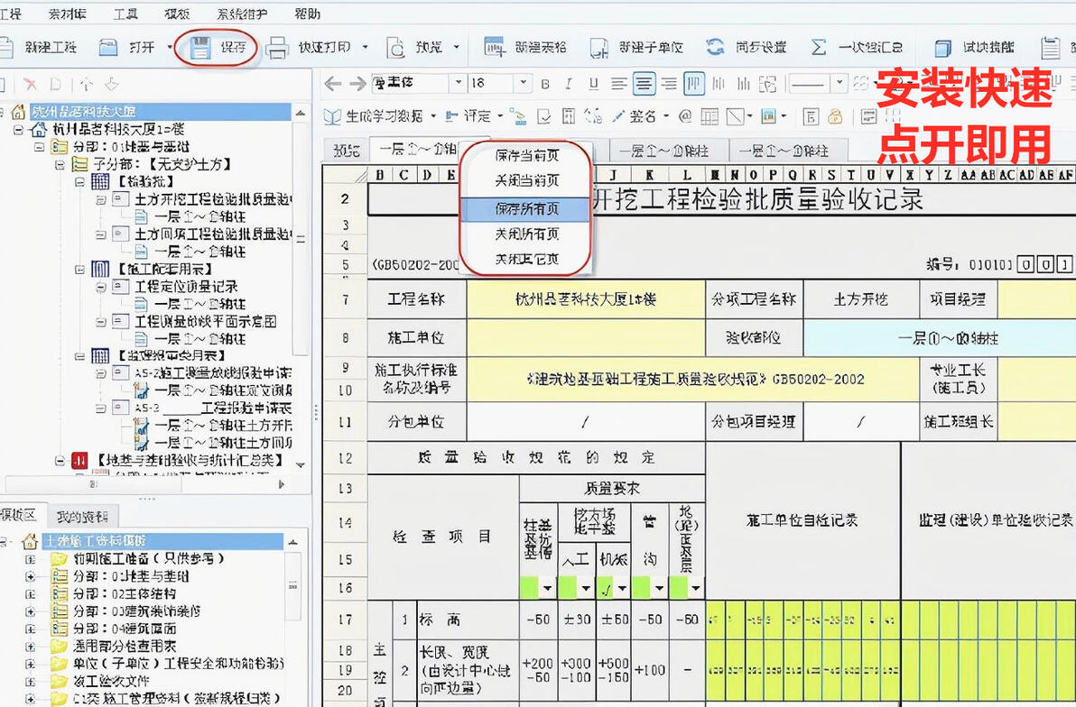Click the 工程名称 value cell 杭州品茗科技大厦
This screenshot has height=707, width=1076.
[x=585, y=299]
